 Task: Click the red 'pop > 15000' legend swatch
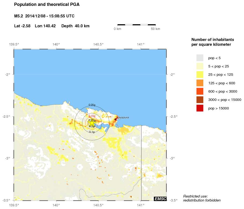click(x=200, y=108)
